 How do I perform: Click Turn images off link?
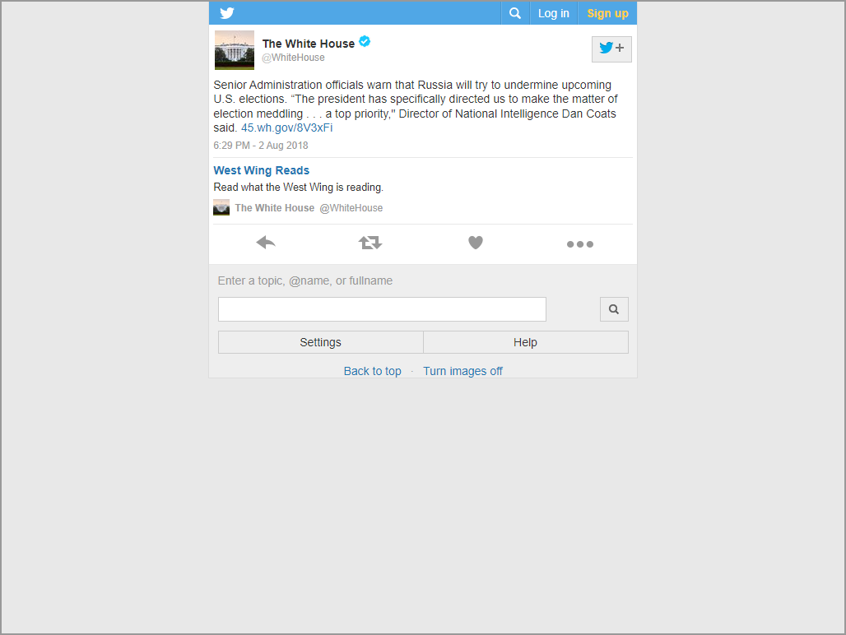coord(463,371)
